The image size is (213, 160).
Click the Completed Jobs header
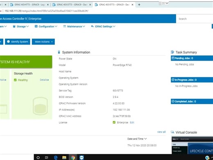point(192,101)
